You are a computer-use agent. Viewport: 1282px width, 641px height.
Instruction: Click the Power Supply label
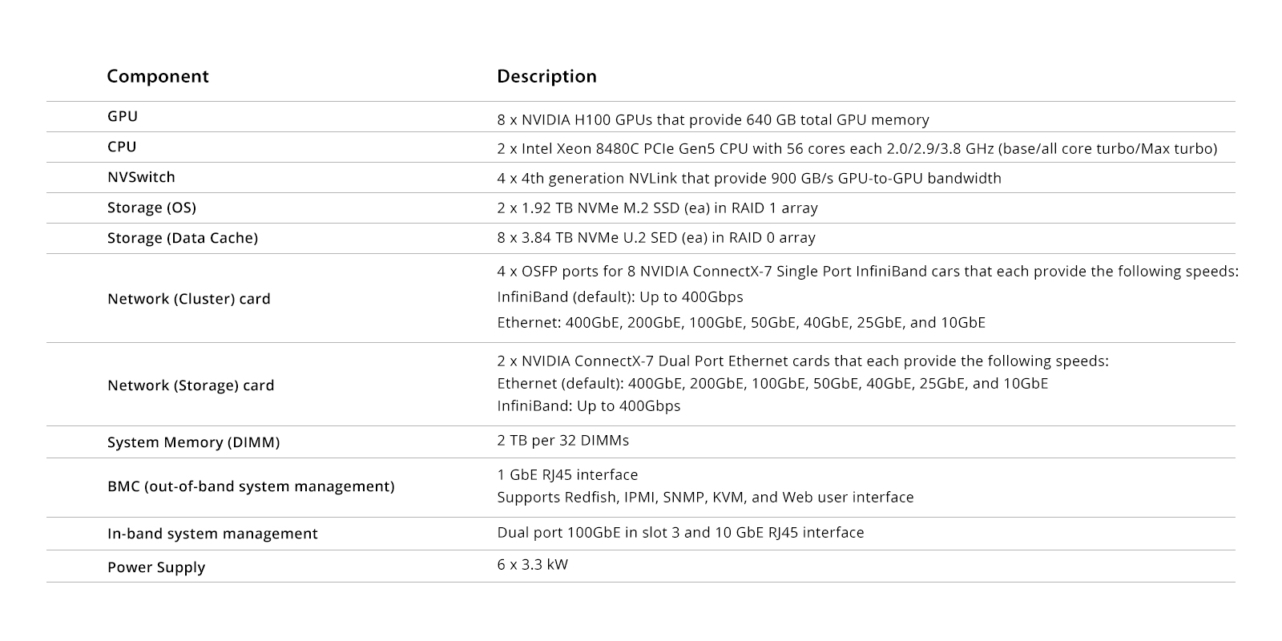coord(156,567)
